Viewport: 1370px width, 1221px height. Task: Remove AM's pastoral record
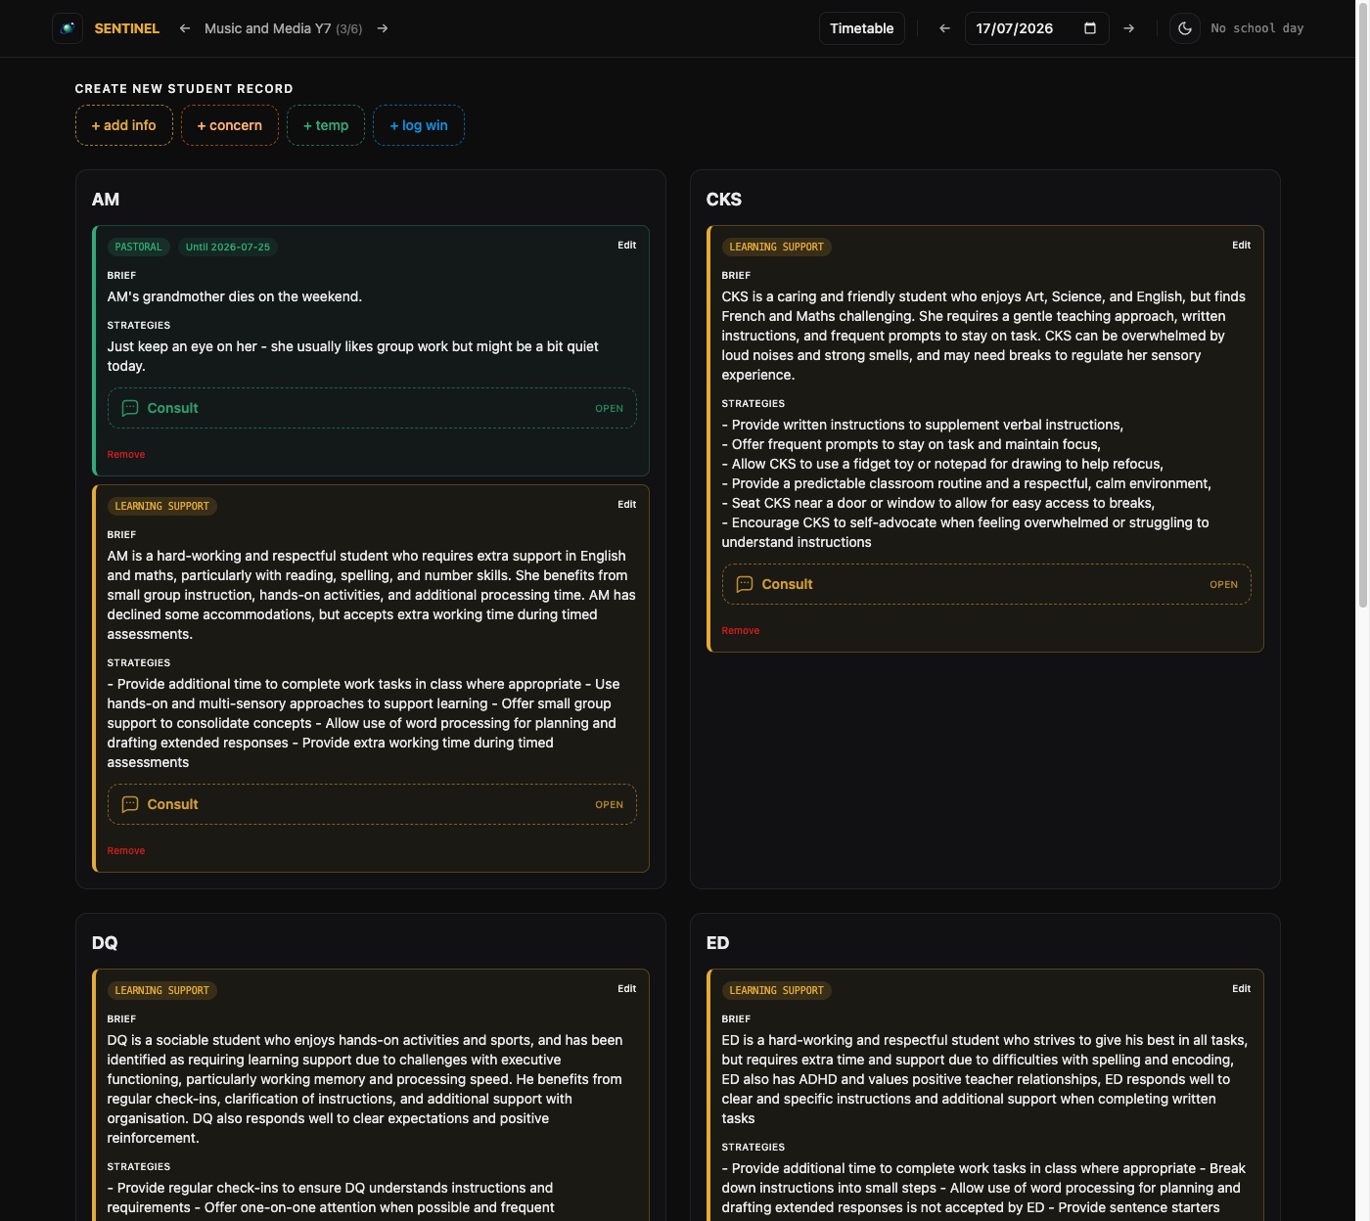126,454
